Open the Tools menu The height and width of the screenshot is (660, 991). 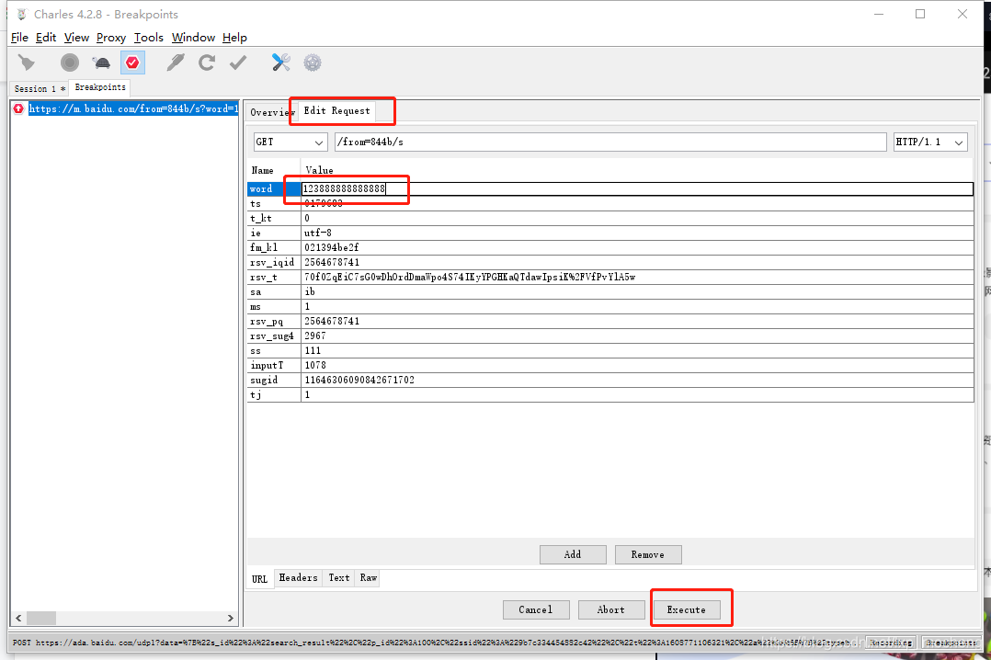coord(149,38)
